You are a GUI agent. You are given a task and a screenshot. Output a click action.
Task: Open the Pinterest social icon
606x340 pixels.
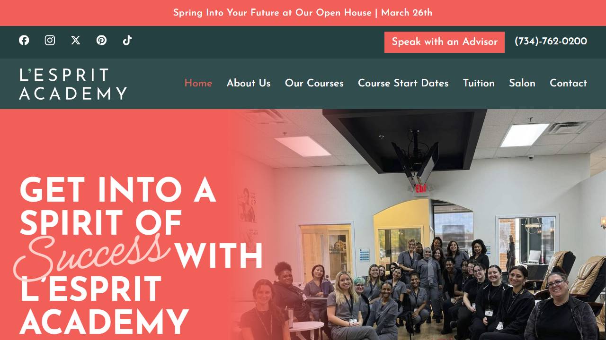click(101, 40)
